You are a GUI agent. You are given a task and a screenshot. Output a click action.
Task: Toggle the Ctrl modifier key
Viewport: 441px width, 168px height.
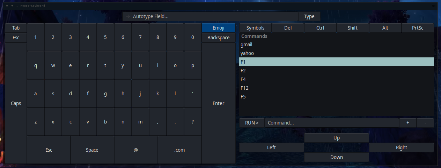coord(320,28)
